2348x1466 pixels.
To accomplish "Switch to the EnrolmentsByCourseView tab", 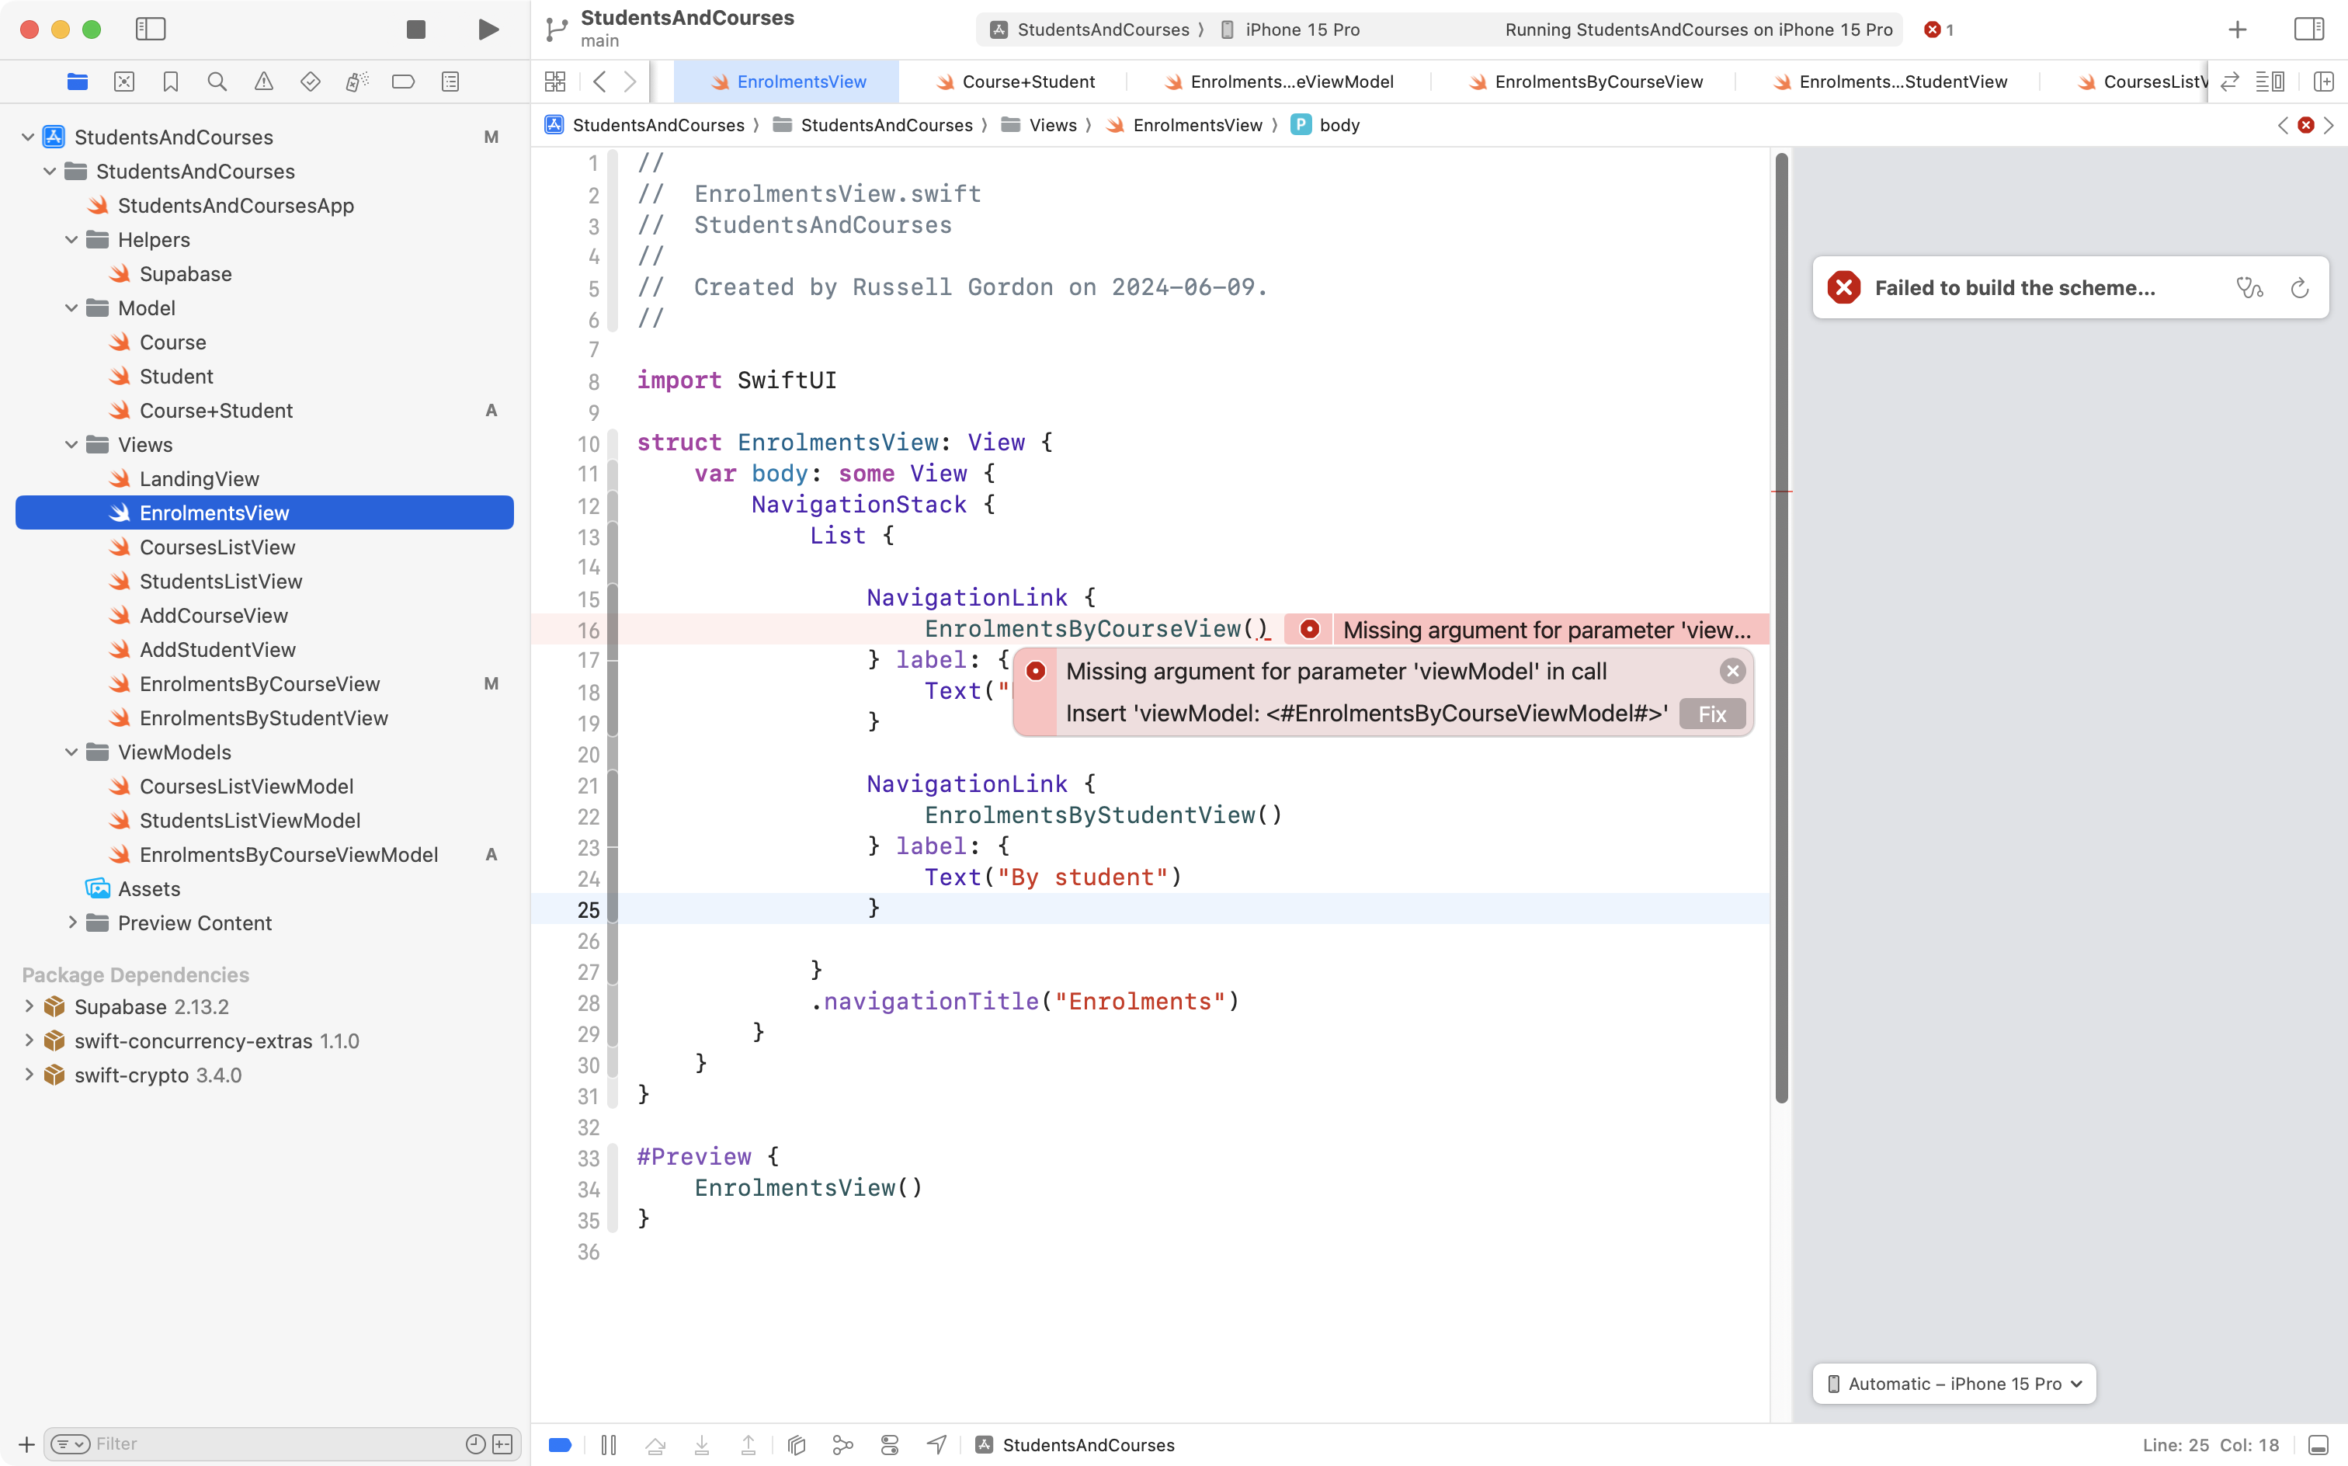I will click(x=1598, y=82).
